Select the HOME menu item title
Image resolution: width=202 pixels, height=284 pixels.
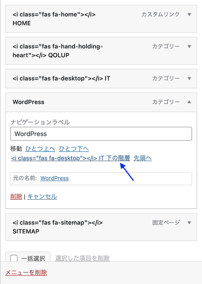click(x=54, y=19)
